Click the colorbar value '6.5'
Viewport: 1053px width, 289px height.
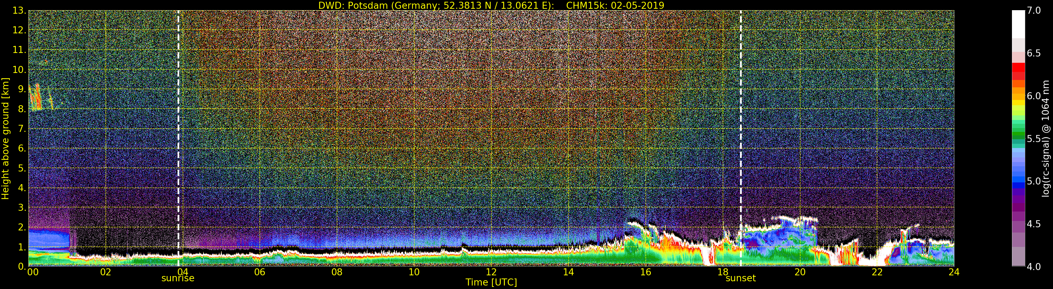click(x=1034, y=53)
